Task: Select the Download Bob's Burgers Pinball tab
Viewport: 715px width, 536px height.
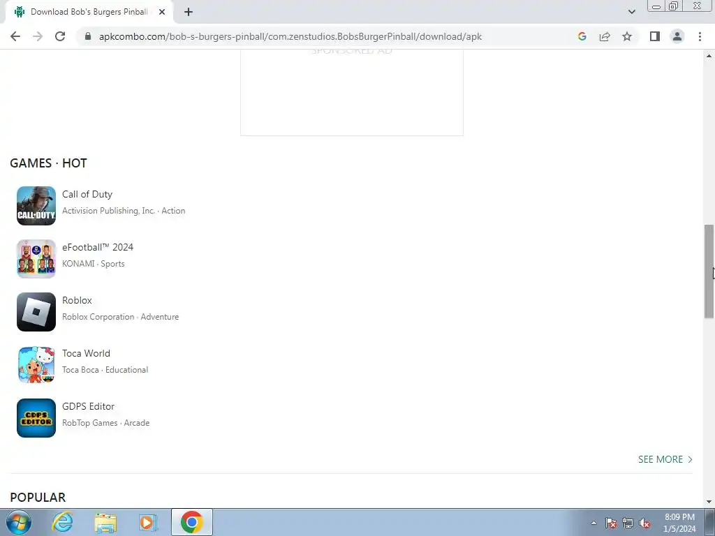Action: (x=89, y=12)
